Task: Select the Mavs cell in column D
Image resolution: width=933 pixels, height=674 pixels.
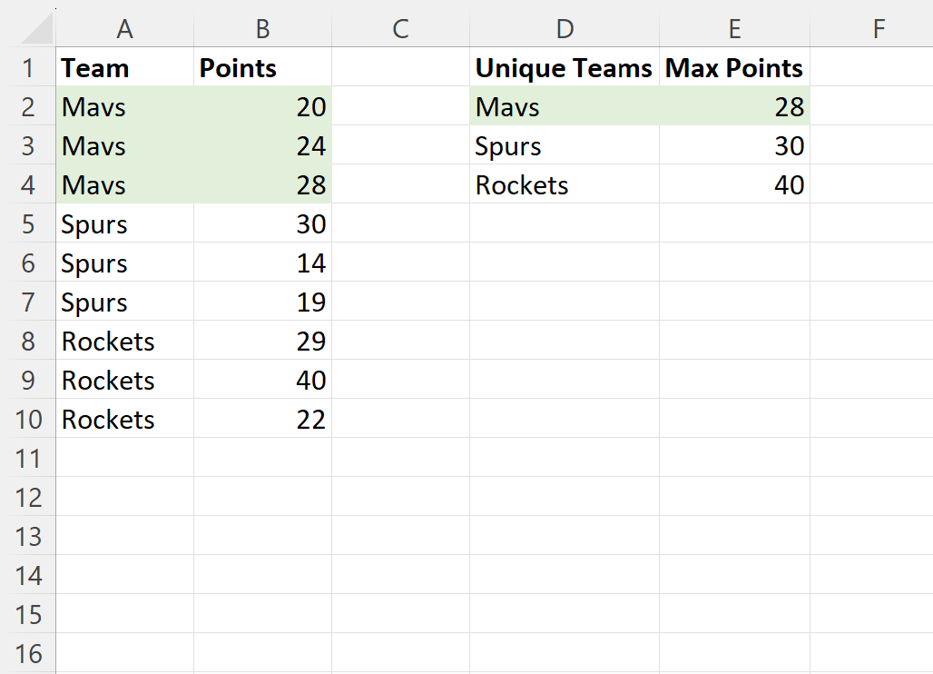Action: pyautogui.click(x=565, y=107)
